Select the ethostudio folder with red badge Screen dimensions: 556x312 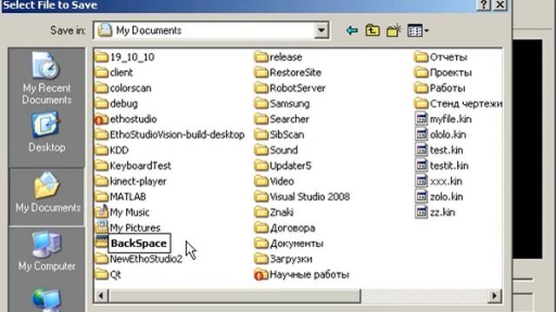coord(126,120)
